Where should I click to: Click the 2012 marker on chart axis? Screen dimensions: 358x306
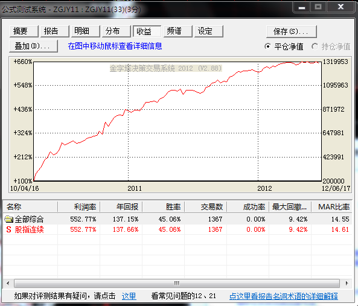(x=264, y=188)
